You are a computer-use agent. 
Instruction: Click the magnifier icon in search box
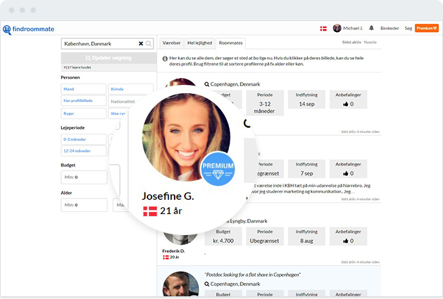[x=149, y=43]
